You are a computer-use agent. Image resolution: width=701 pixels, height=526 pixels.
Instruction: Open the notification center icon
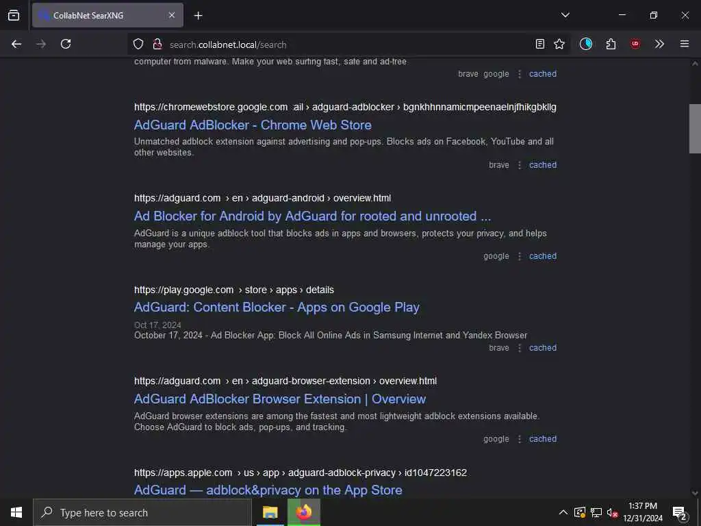680,513
